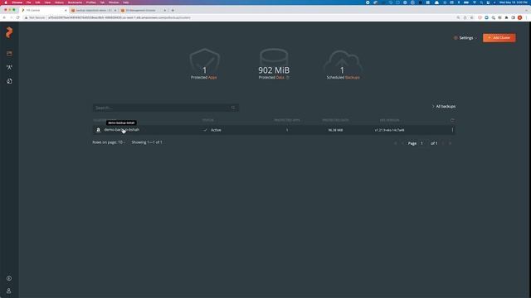The height and width of the screenshot is (298, 531).
Task: Click the K8s version cell v1.21
Action: [x=389, y=130]
